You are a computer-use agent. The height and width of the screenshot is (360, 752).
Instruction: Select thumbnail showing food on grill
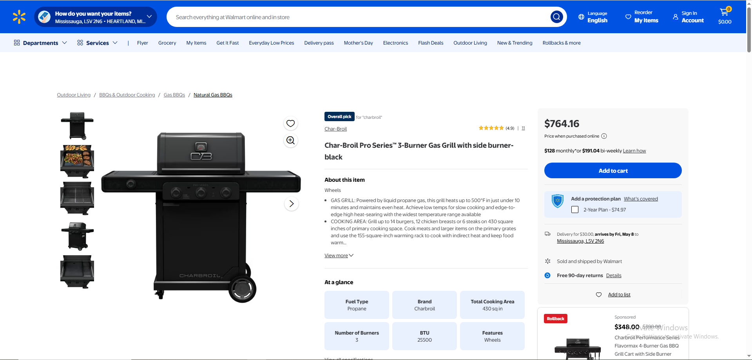(77, 161)
